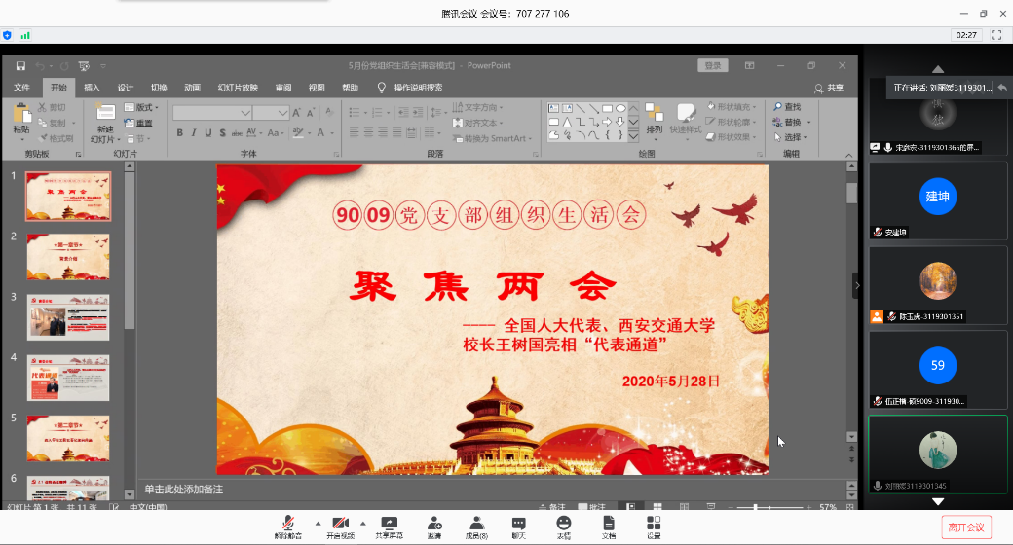Select slide 3 thumbnail in panel
Viewport: 1013px width, 545px height.
[x=68, y=317]
